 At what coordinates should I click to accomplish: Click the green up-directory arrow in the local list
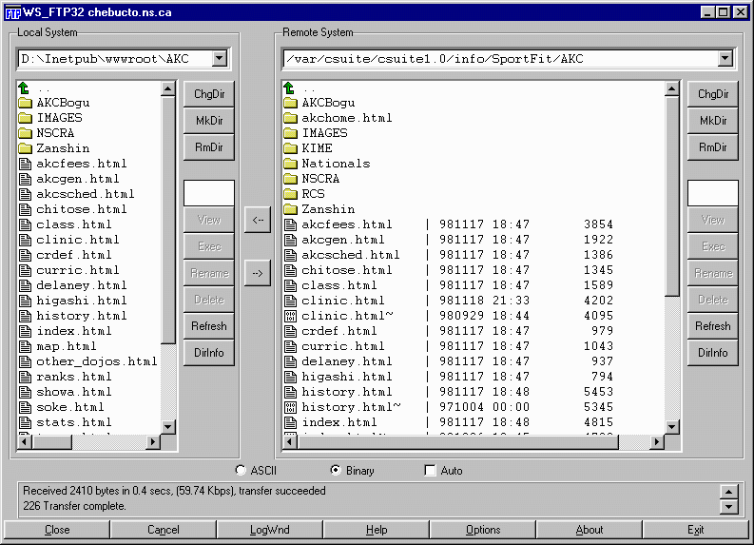25,88
